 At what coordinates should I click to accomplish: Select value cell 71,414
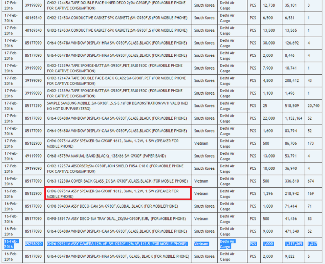pos(293,206)
